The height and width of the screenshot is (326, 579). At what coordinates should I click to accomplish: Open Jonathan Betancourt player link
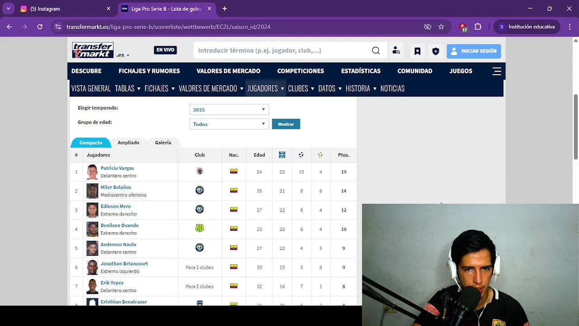[124, 264]
